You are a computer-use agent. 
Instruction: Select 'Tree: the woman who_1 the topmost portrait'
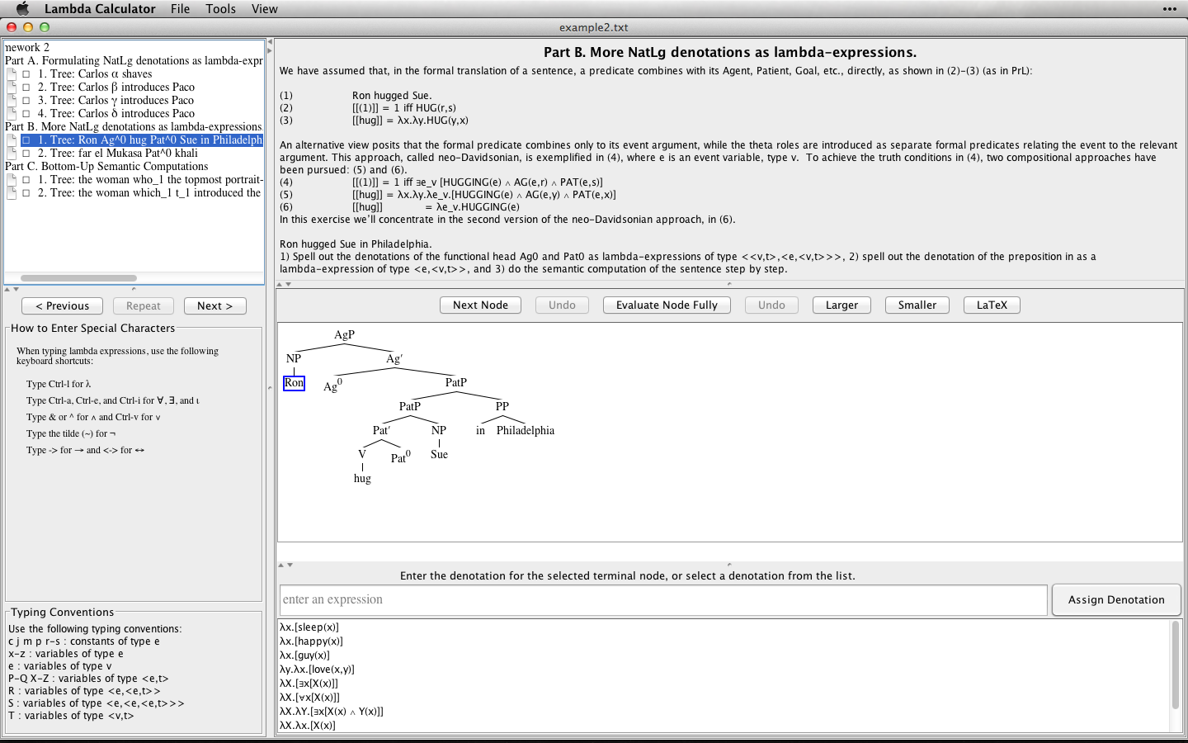point(150,180)
